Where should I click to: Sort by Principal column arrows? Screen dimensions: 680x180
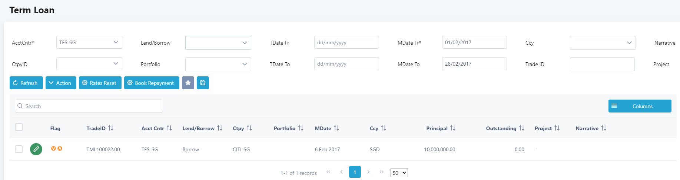pos(453,128)
